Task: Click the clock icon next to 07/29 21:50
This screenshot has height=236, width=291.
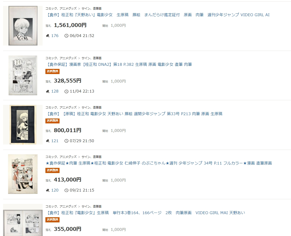Action: pos(66,141)
